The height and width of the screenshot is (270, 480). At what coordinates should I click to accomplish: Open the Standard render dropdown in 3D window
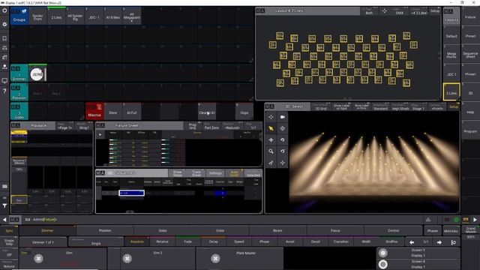(x=380, y=106)
